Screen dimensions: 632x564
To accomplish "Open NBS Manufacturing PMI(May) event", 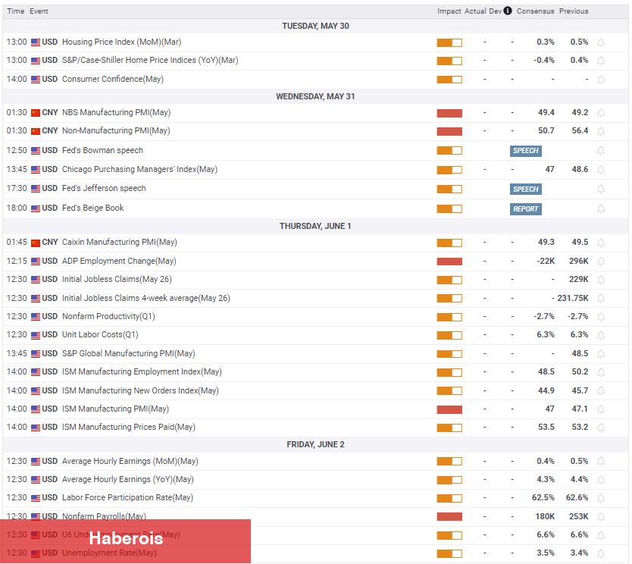I will 116,112.
